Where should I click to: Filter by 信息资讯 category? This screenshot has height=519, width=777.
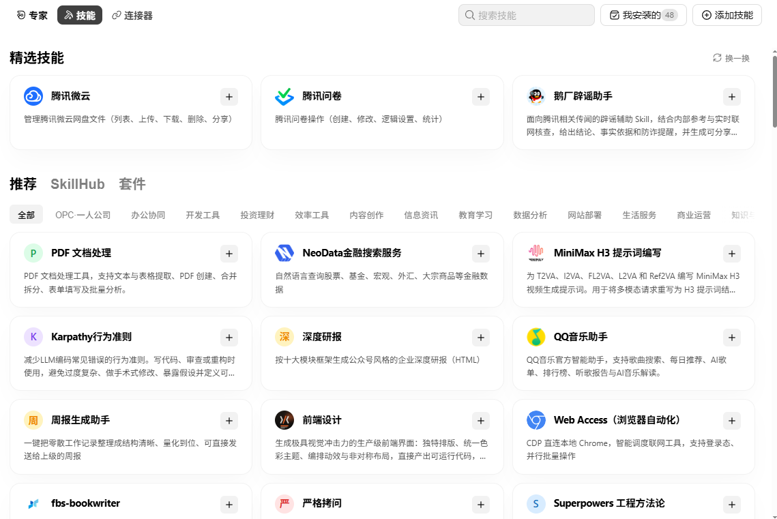pyautogui.click(x=421, y=215)
